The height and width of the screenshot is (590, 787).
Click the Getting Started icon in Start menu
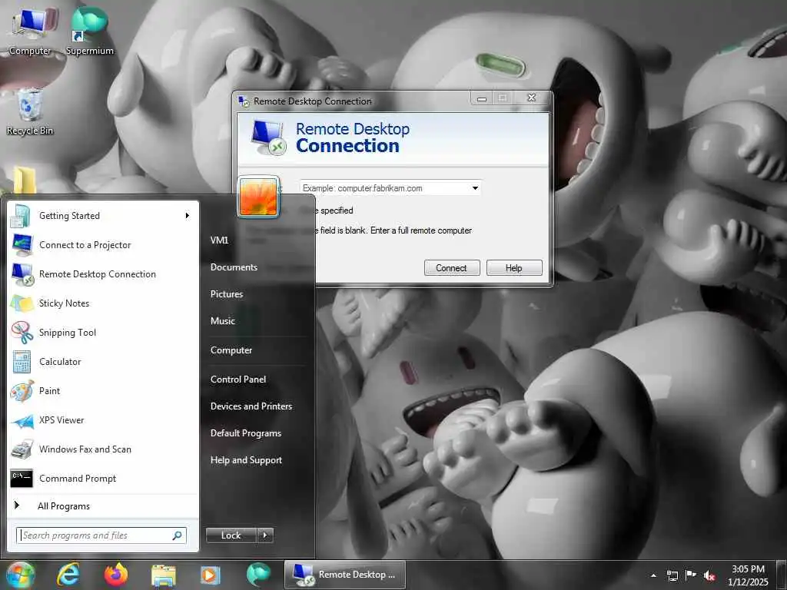coord(21,216)
